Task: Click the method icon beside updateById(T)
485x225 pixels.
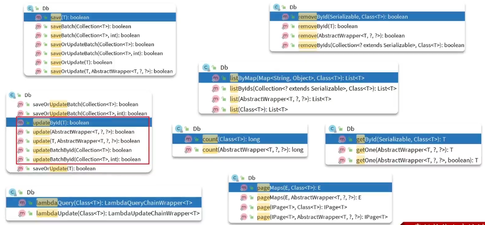Action: click(20, 123)
